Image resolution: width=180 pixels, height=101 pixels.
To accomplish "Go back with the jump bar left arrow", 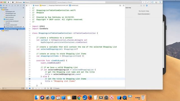I will [x=29, y=5].
